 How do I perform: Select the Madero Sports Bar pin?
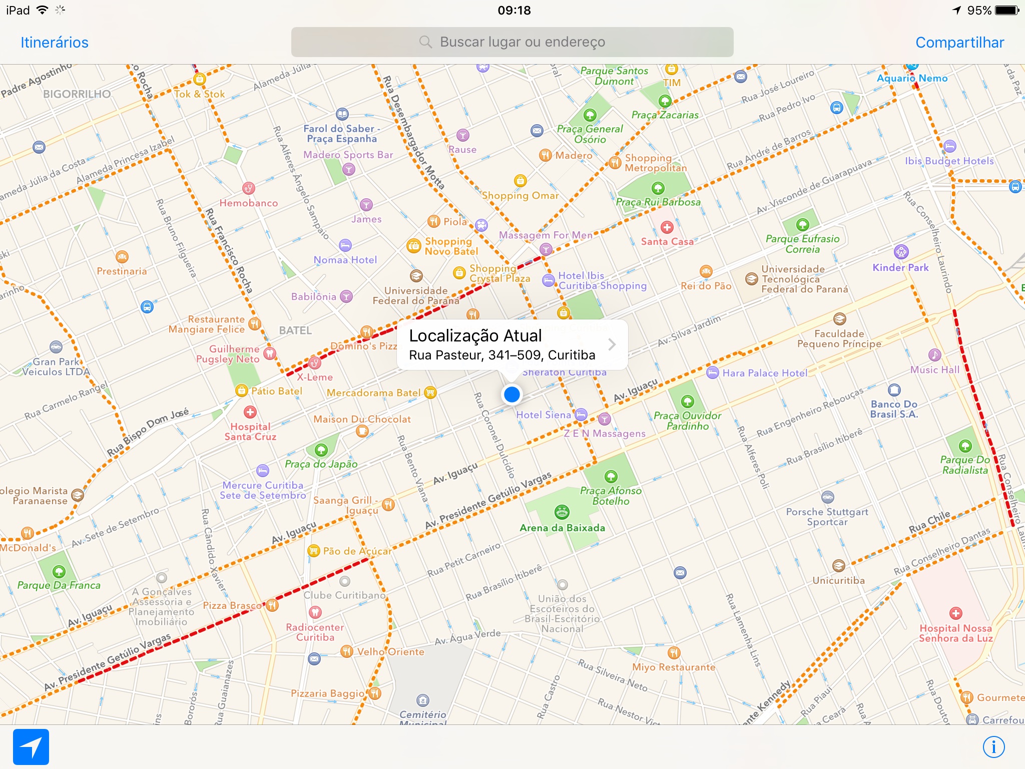(x=349, y=170)
